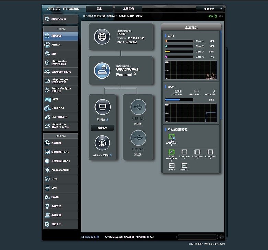Click the USB 3.0 device icon
Image resolution: width=268 pixels, height=250 pixels.
pyautogui.click(x=138, y=107)
